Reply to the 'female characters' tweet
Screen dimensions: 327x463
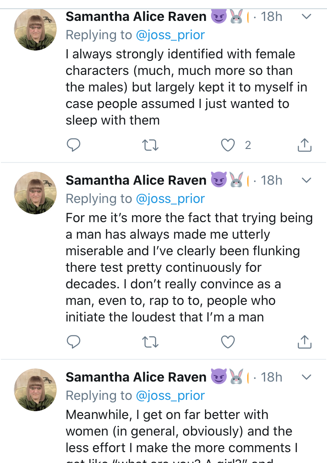pos(73,145)
